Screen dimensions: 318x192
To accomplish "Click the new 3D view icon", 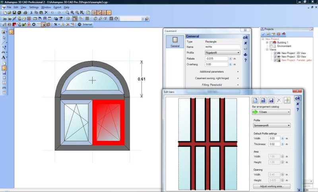I will pyautogui.click(x=10, y=19).
